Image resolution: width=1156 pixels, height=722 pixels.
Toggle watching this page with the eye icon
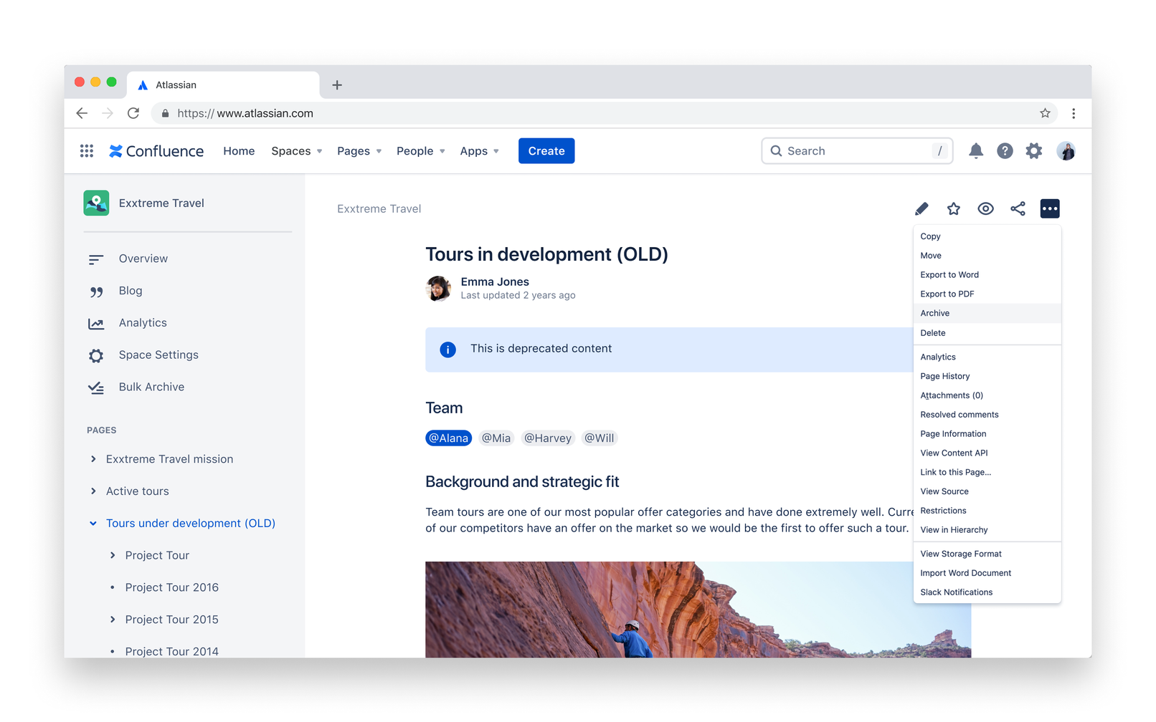[985, 208]
